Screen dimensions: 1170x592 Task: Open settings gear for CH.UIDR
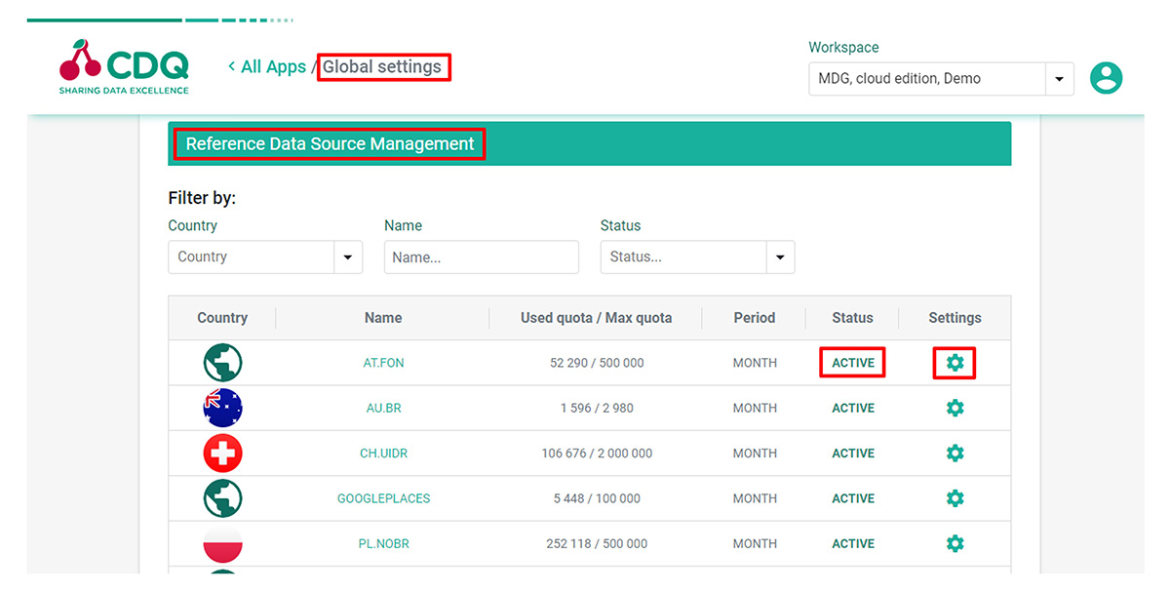click(955, 453)
